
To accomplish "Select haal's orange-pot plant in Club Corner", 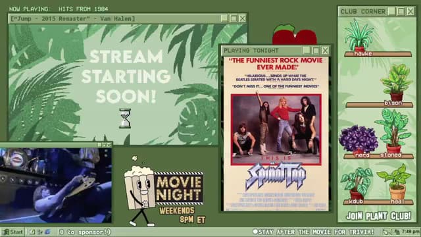I will [395, 182].
